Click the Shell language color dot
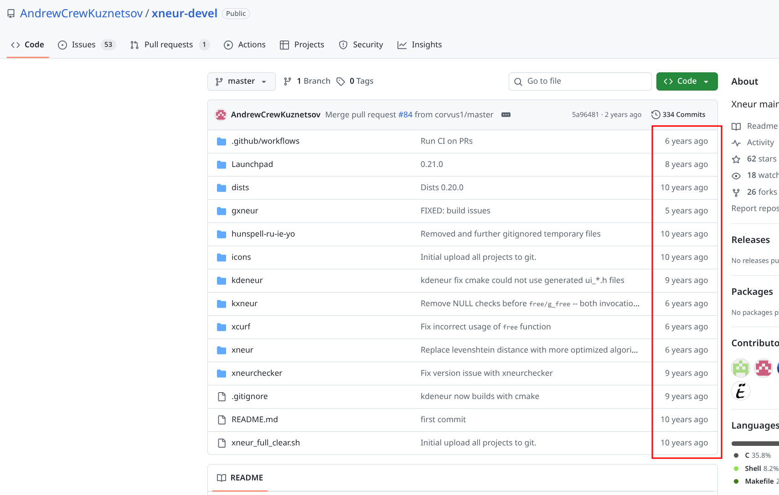Image resolution: width=779 pixels, height=495 pixels. (x=736, y=469)
